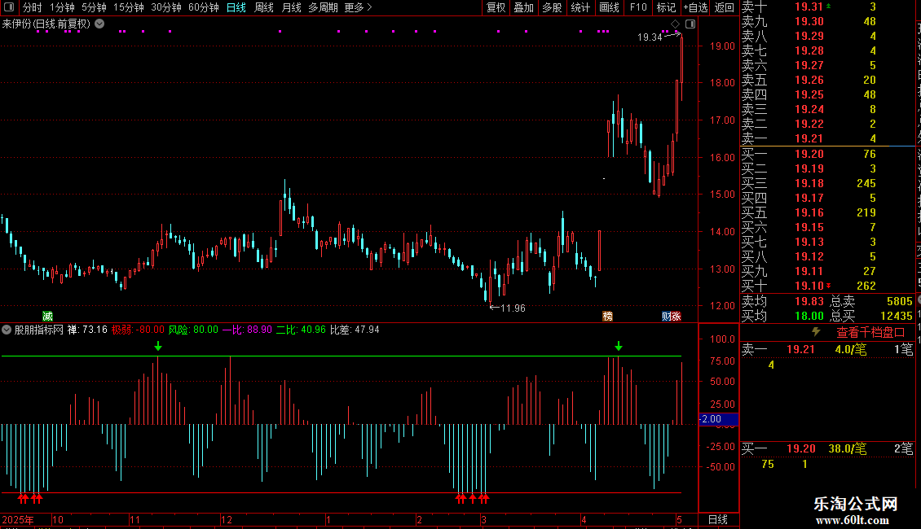
Task: Click the 风险: 80.00 indicator value
Action: [193, 330]
